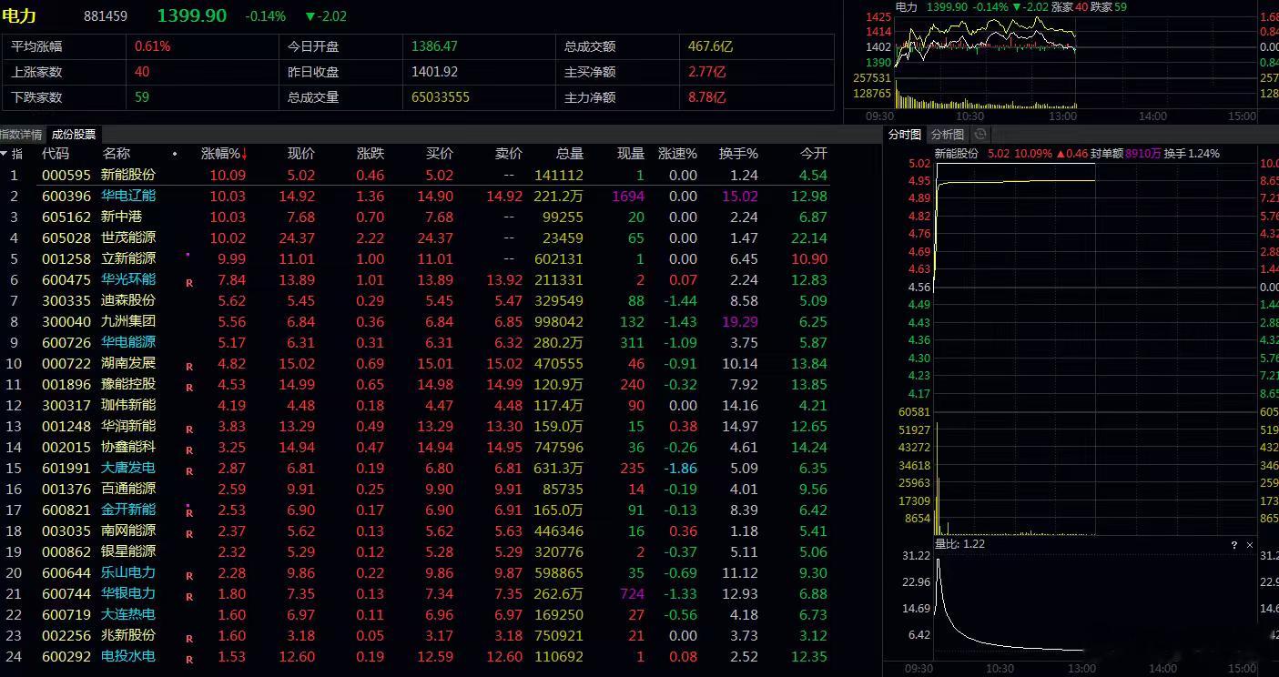Select stock 新能股份 in the list

coord(128,175)
